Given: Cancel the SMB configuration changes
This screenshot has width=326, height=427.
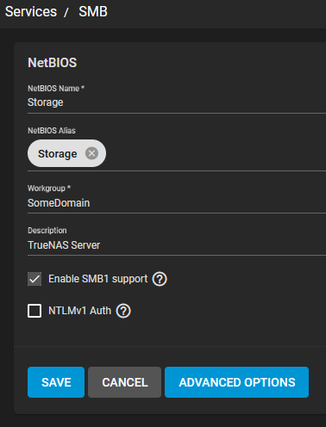Looking at the screenshot, I should click(124, 382).
